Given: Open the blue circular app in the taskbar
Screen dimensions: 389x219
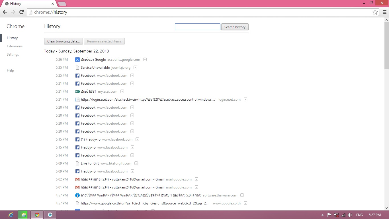Looking at the screenshot, I should [50, 215].
